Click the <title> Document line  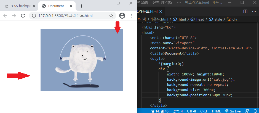(174, 53)
